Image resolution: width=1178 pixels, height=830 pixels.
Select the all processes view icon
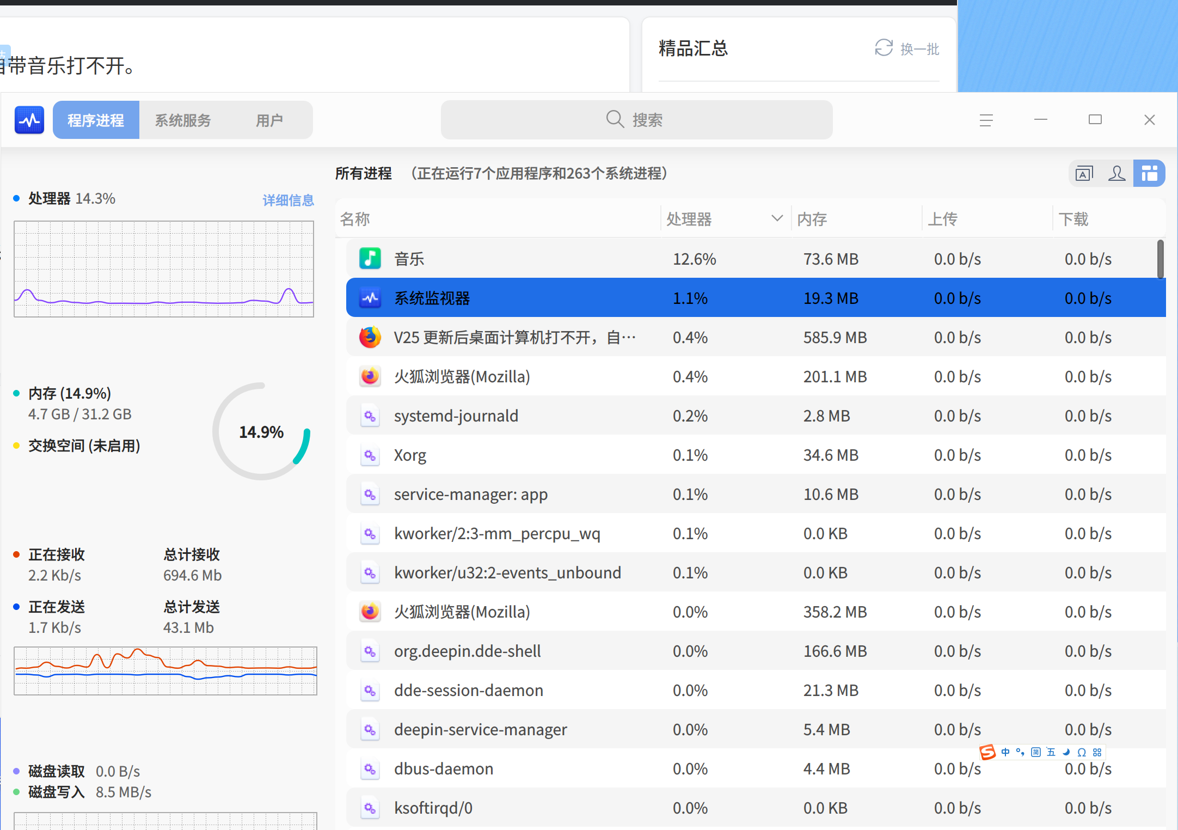coord(1149,174)
